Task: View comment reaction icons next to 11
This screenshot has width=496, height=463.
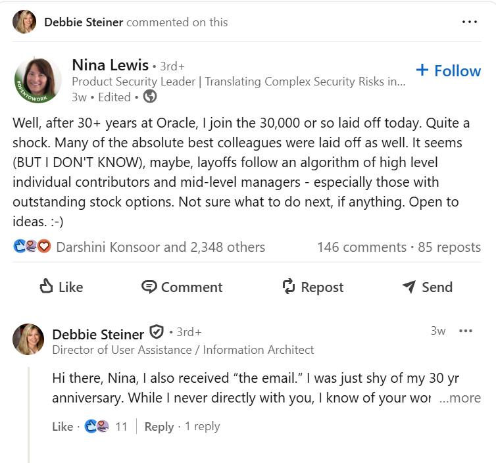Action: pos(97,426)
